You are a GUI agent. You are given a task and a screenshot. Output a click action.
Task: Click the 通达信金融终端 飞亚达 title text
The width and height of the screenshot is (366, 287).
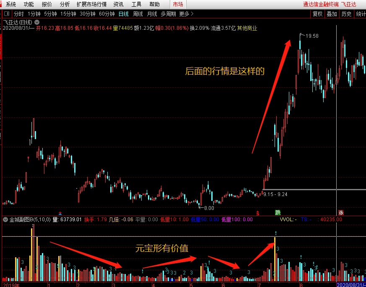point(330,4)
